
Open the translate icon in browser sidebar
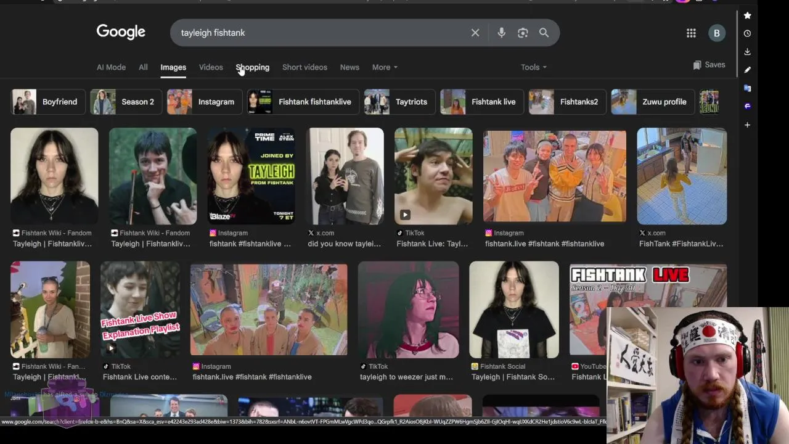point(747,88)
